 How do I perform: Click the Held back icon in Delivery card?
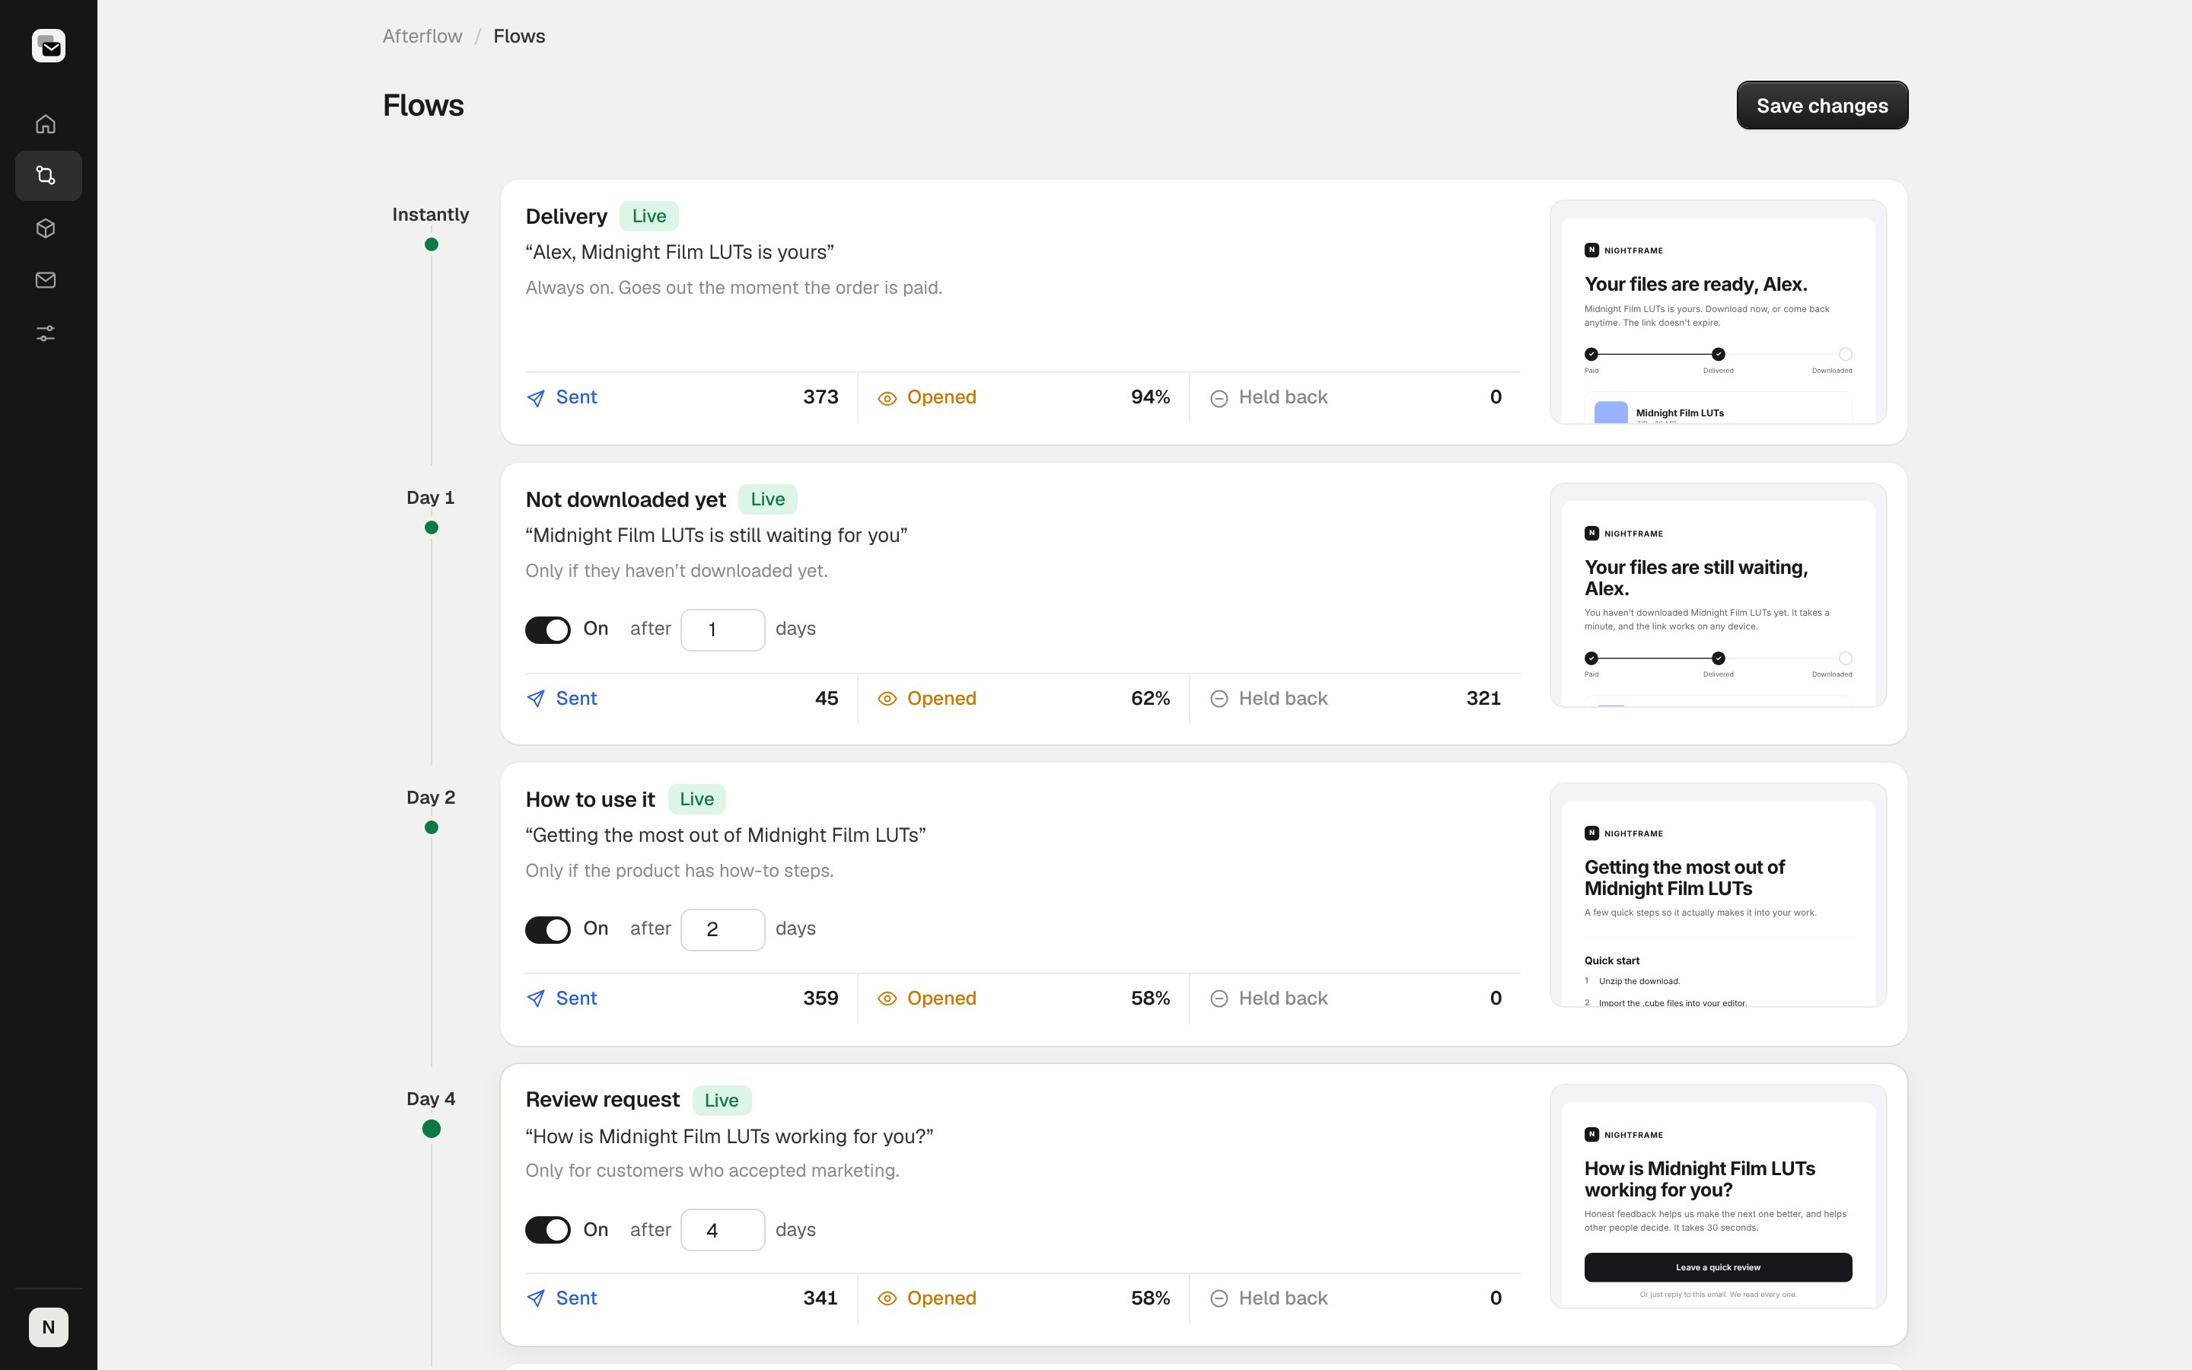[x=1219, y=398]
